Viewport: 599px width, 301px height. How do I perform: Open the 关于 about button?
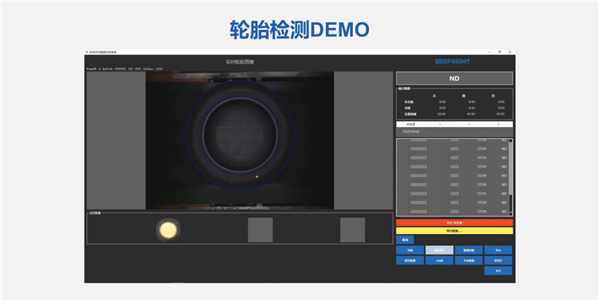click(x=498, y=271)
